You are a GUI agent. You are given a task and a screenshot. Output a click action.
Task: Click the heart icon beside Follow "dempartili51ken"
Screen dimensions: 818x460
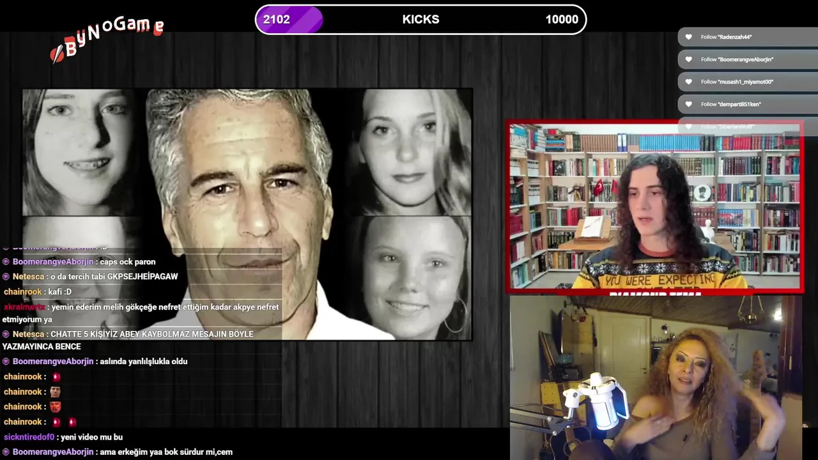(x=688, y=104)
